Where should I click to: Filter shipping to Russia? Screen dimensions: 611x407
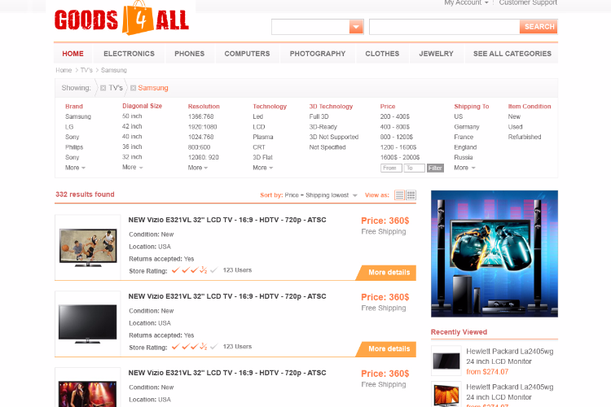click(x=464, y=157)
